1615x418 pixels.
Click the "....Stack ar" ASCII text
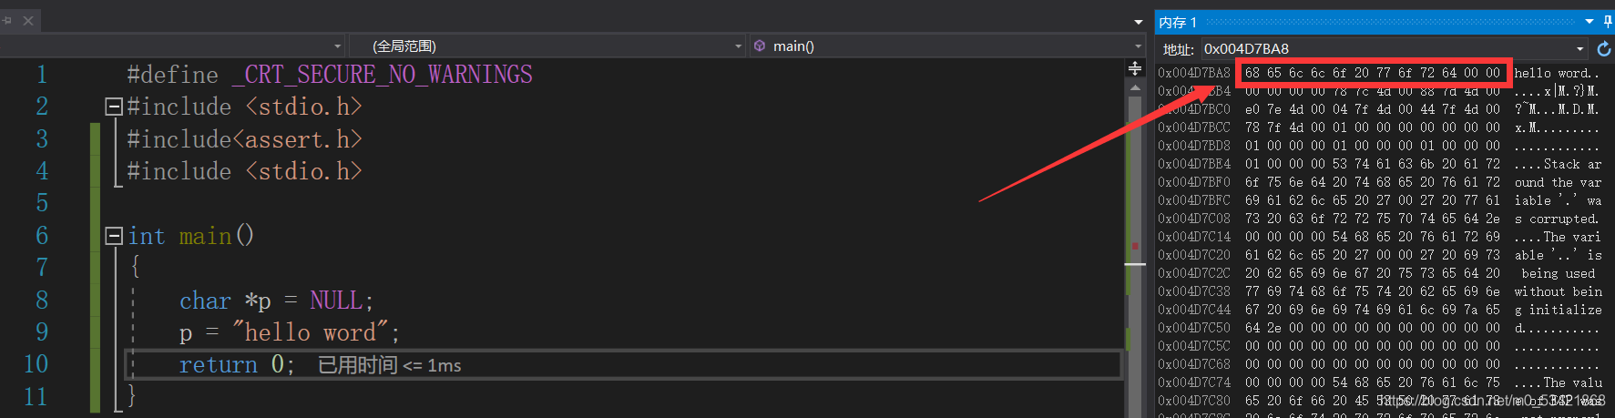[x=1558, y=164]
